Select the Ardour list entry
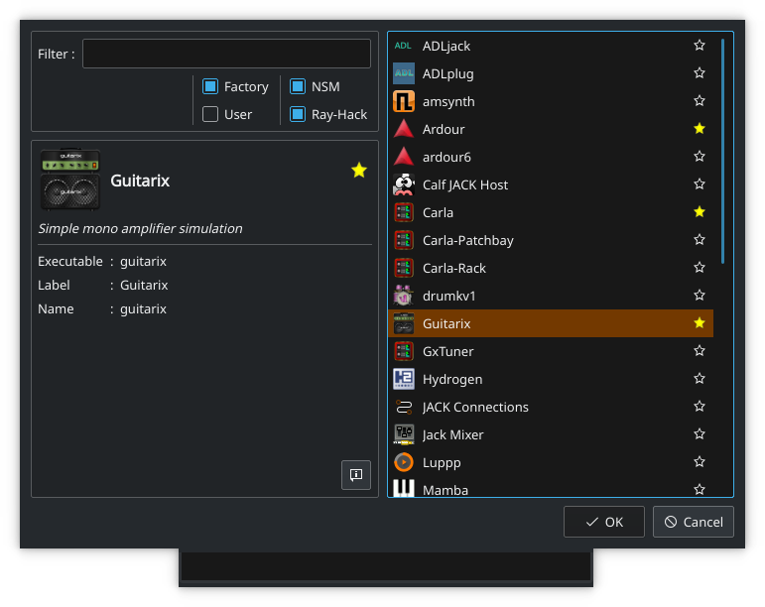The width and height of the screenshot is (765, 607). point(551,129)
